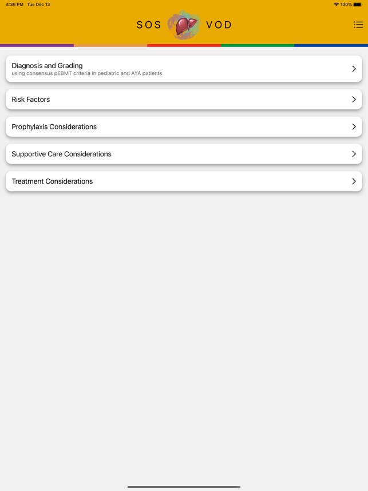This screenshot has height=491, width=368.
Task: Tap the Wi-Fi signal icon in status bar
Action: [x=335, y=4]
